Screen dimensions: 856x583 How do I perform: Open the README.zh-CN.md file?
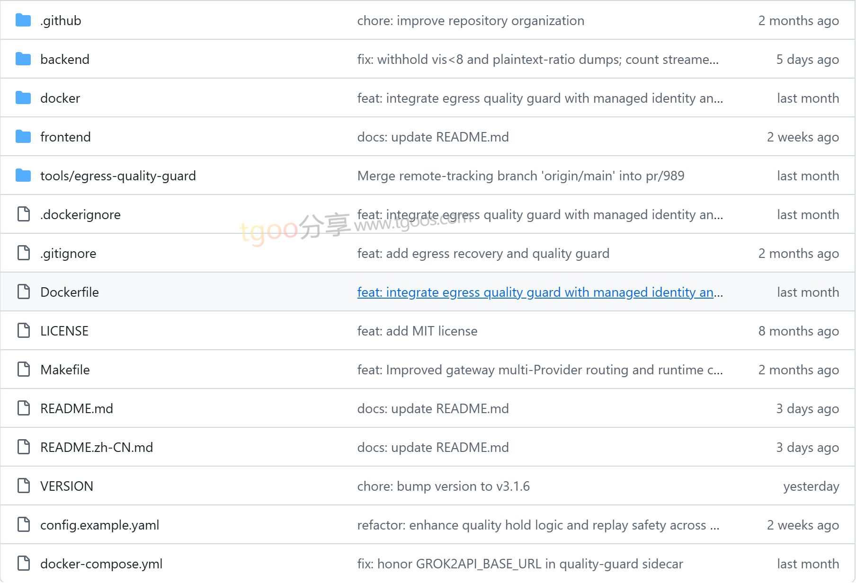point(97,447)
